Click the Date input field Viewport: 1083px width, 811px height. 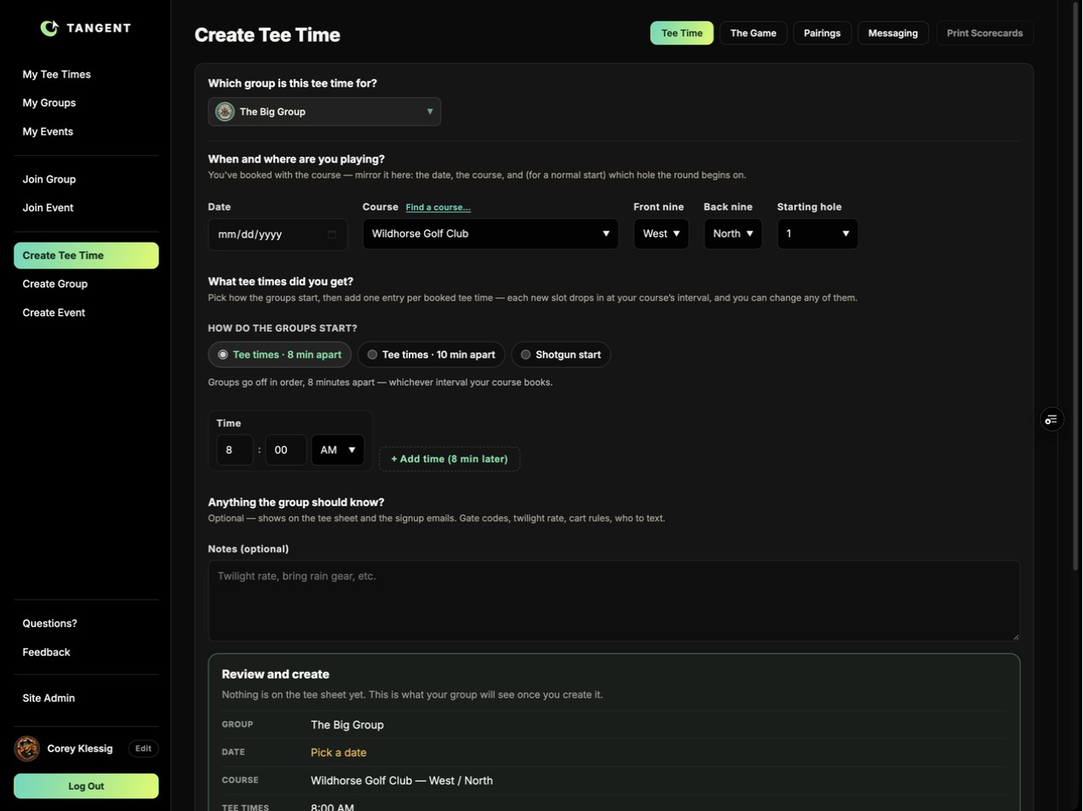point(278,234)
